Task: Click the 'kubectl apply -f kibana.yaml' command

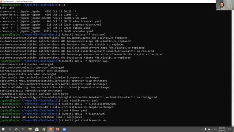Action: pyautogui.click(x=84, y=114)
